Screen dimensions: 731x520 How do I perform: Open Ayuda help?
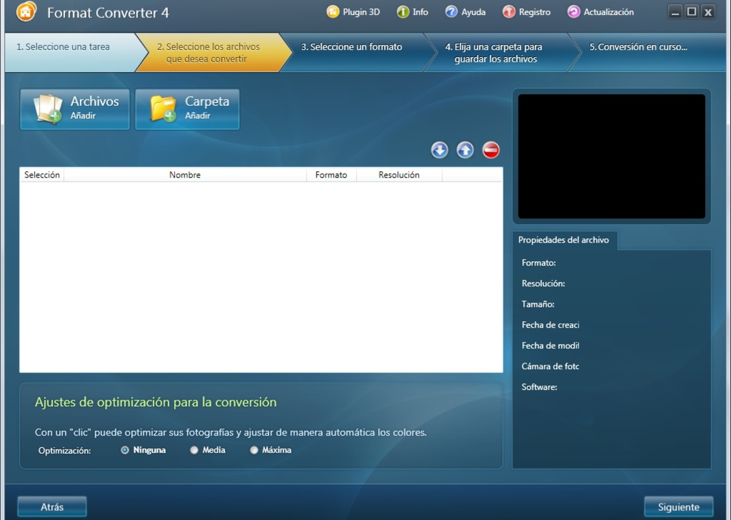pyautogui.click(x=465, y=12)
